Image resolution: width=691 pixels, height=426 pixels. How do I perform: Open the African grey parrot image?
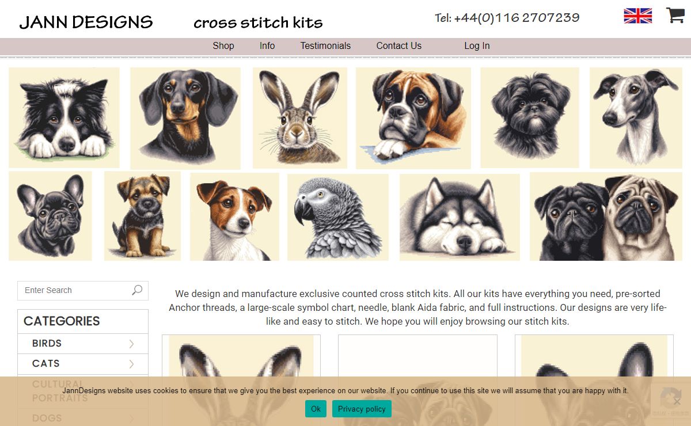338,218
